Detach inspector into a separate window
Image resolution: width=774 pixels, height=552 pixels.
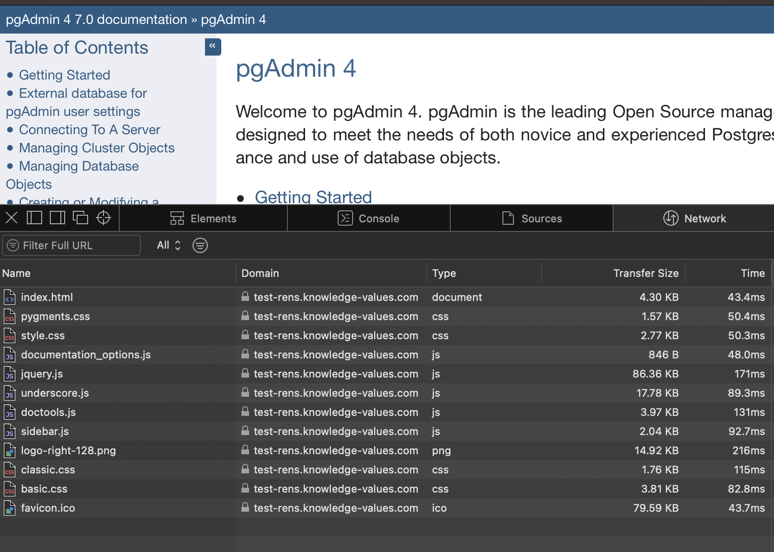pos(80,218)
